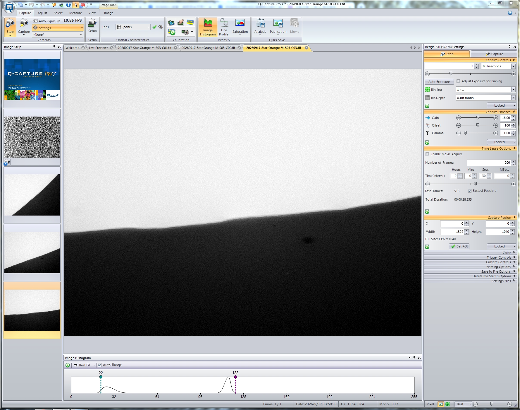Select the noise image thumbnail in Image Strip
This screenshot has height=410, width=520.
click(32, 137)
